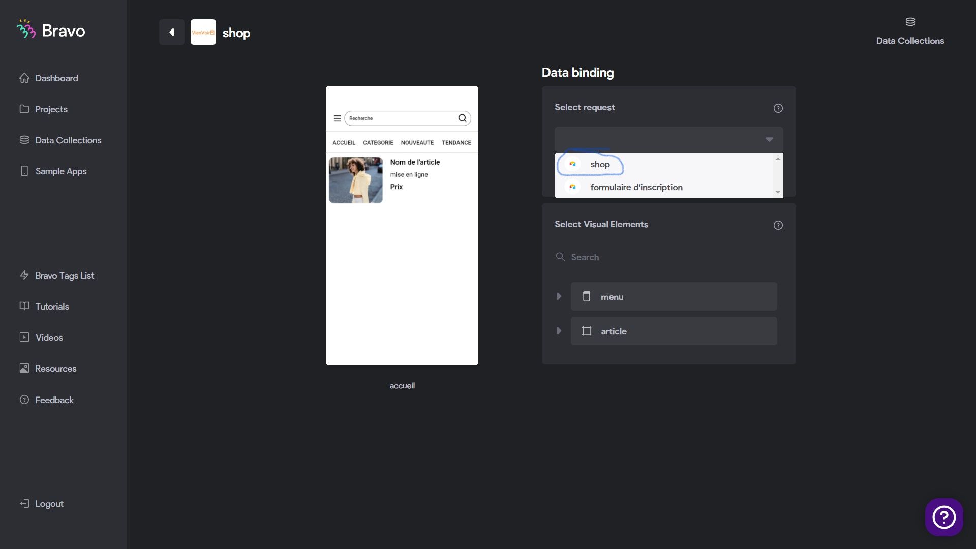This screenshot has width=976, height=549.
Task: Open the Feedback page
Action: (47, 400)
